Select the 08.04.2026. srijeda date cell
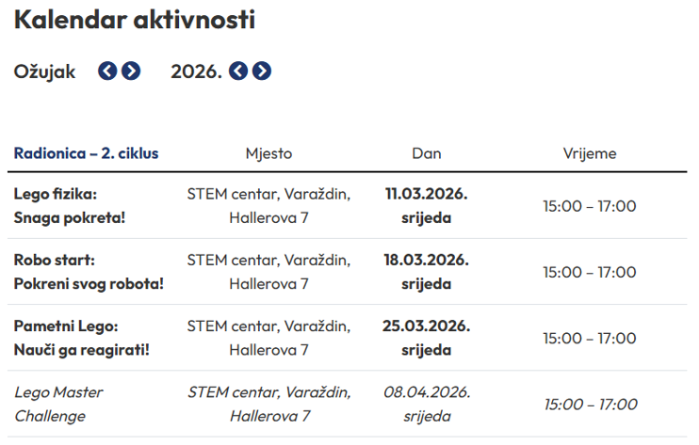 click(x=426, y=404)
